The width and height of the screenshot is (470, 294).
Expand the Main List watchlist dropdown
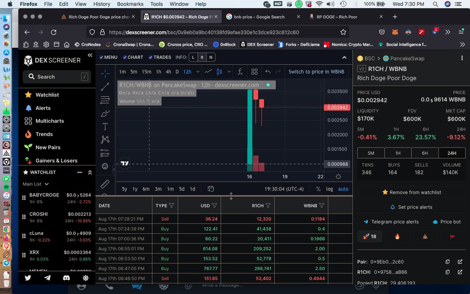(x=36, y=184)
